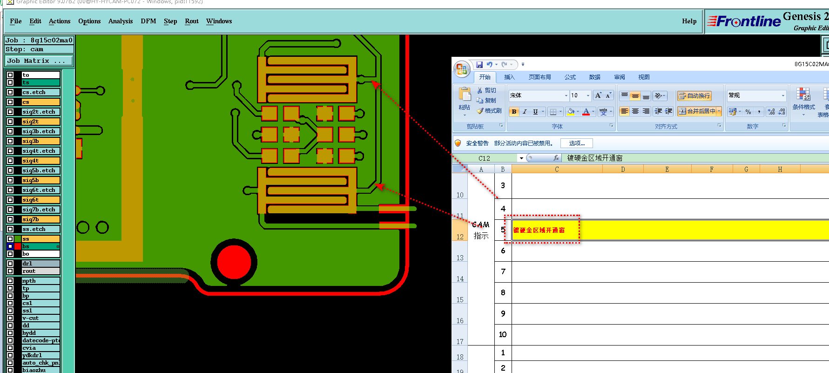Toggle checkbox for layer 'rout'
Image resolution: width=829 pixels, height=373 pixels.
tap(10, 271)
